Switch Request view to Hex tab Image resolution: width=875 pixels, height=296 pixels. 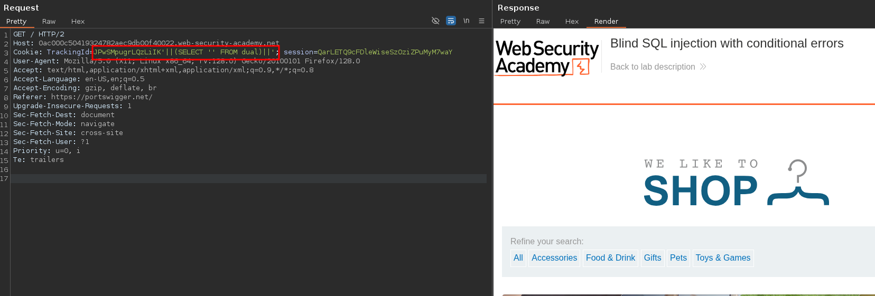click(78, 22)
